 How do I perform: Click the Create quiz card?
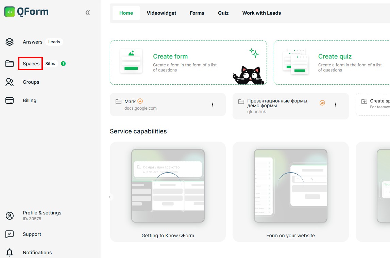pyautogui.click(x=332, y=63)
